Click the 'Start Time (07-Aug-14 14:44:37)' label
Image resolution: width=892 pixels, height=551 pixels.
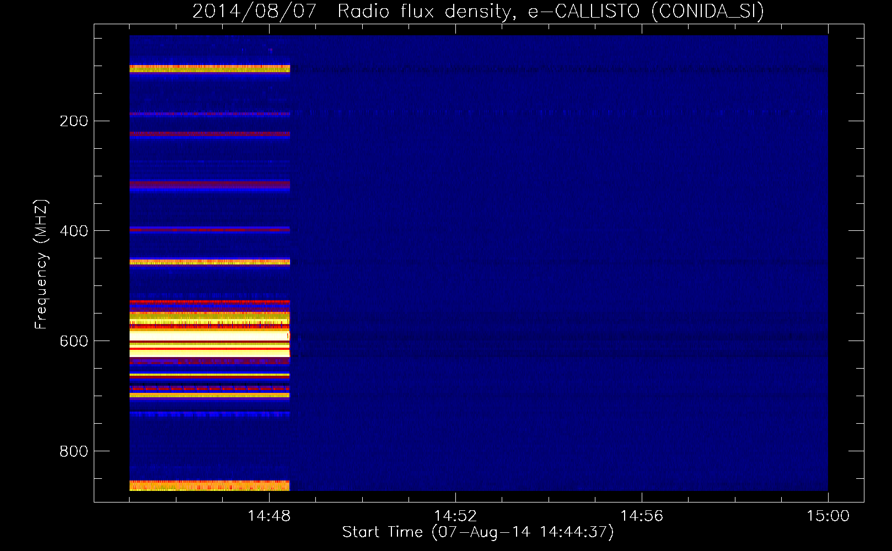478,532
